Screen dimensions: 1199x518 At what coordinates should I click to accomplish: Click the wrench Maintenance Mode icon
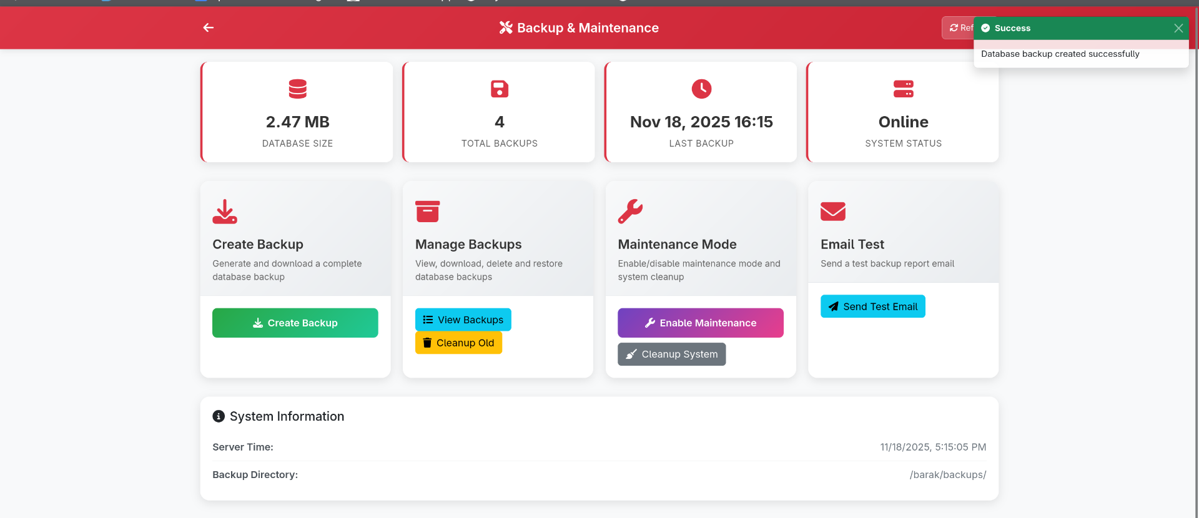point(630,212)
